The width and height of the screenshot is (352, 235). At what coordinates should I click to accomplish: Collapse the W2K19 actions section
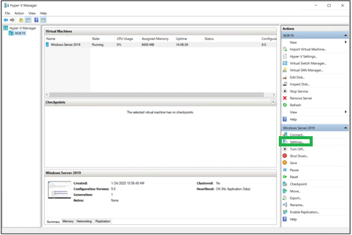tap(345, 36)
